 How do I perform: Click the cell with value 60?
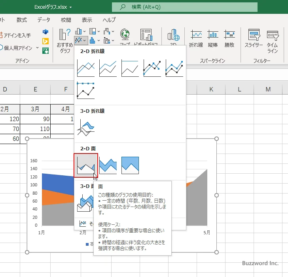click(10, 139)
